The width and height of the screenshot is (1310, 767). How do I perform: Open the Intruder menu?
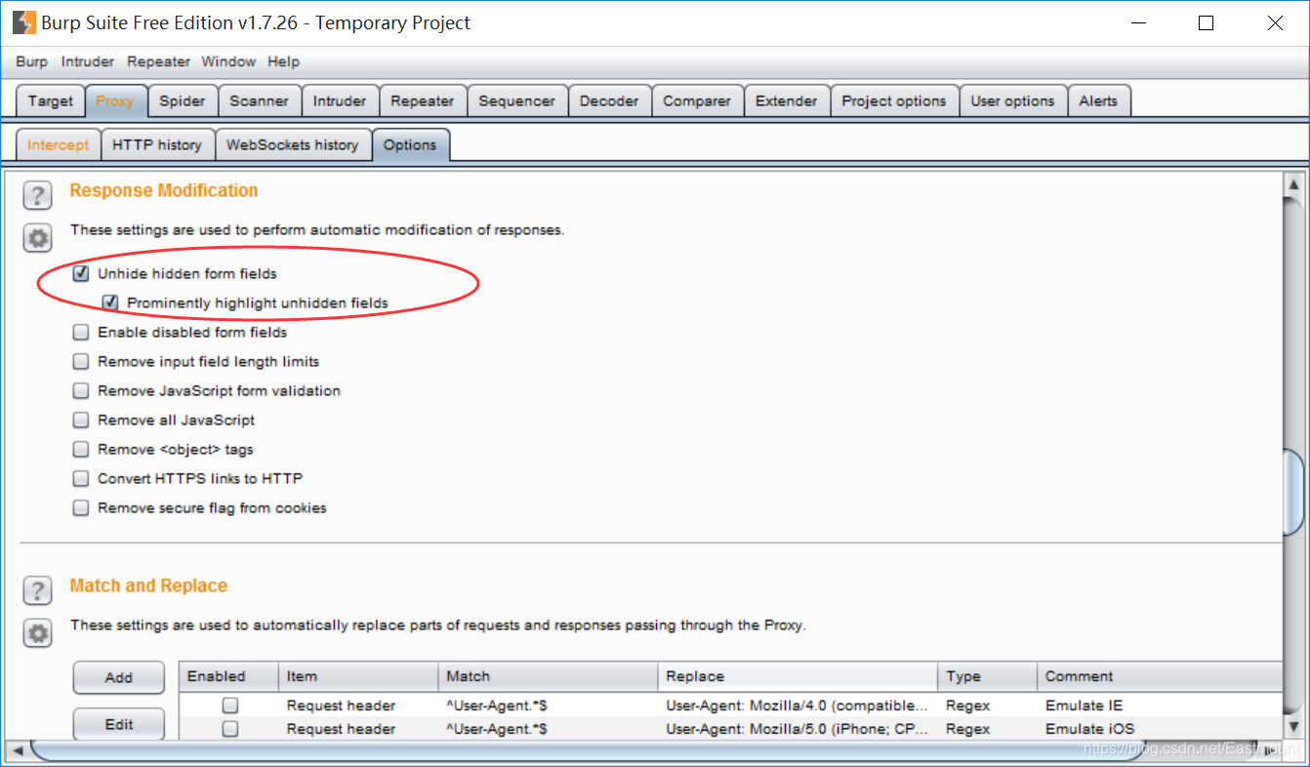point(88,61)
